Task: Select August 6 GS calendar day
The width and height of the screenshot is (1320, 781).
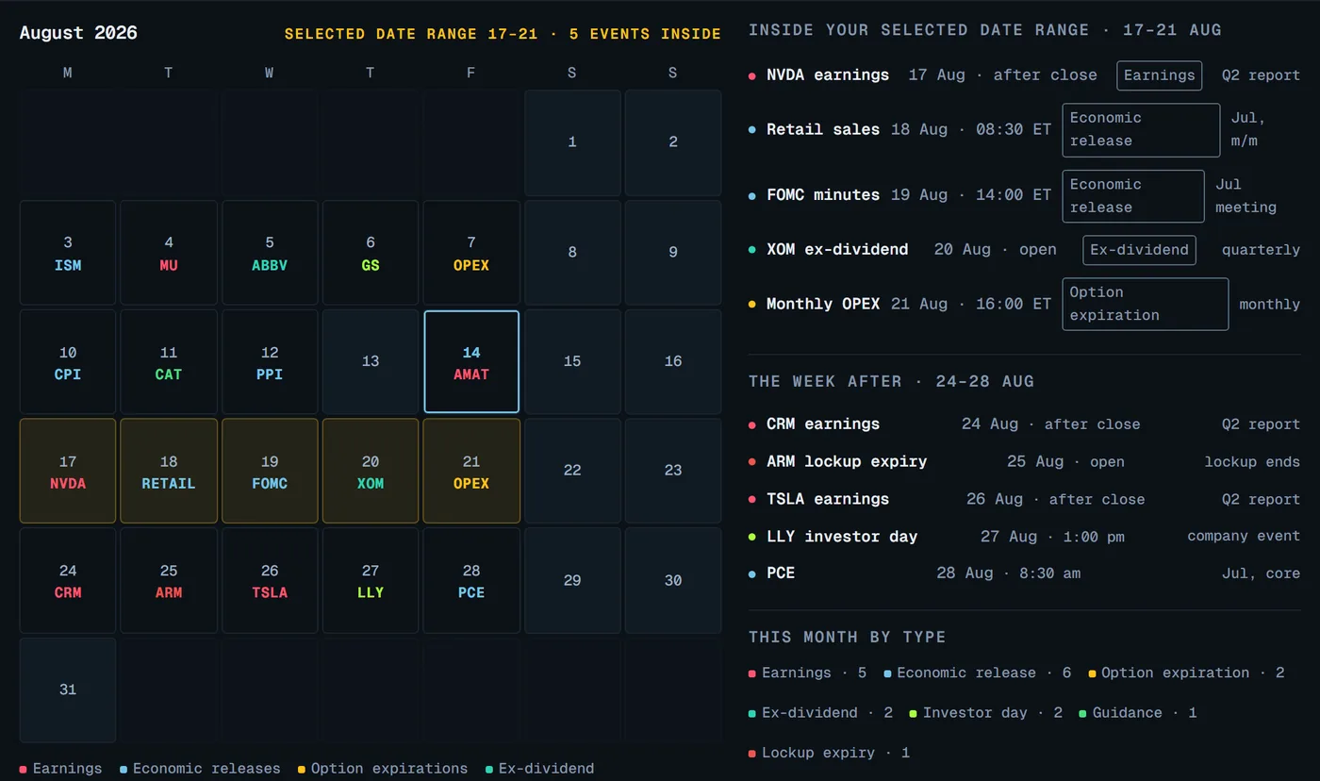Action: pyautogui.click(x=371, y=253)
